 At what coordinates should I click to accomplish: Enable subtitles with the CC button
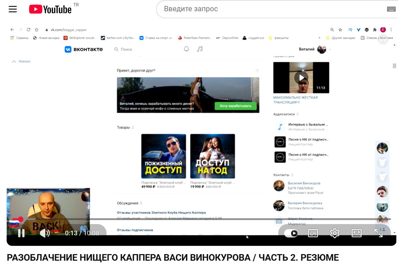[x=313, y=233]
